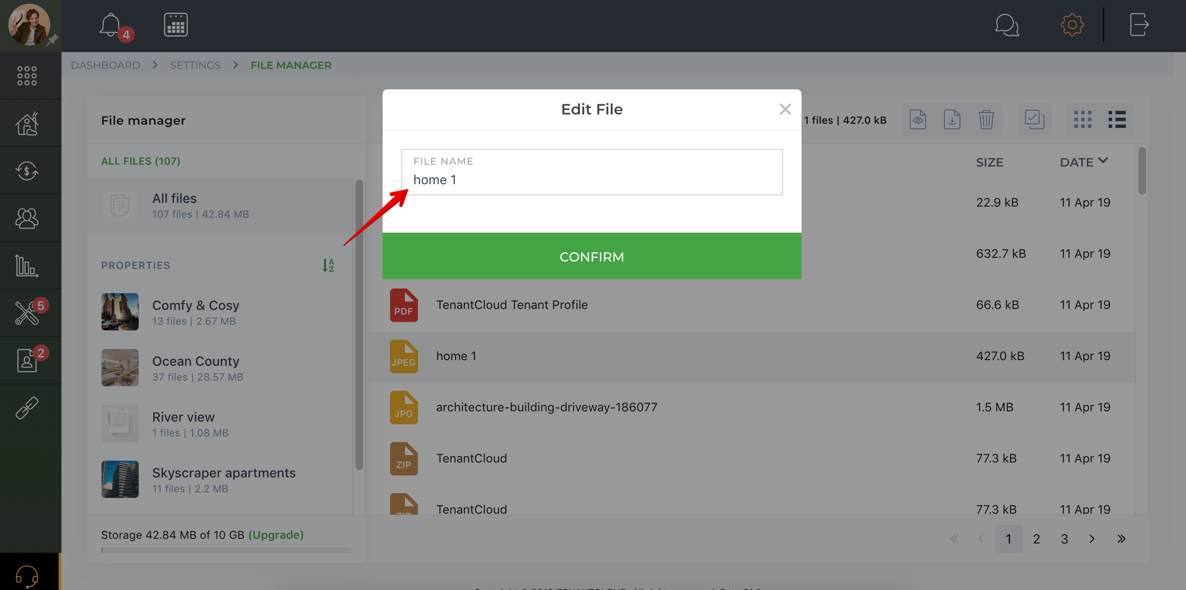The image size is (1186, 590).
Task: Open the applications profile icon in sidebar
Action: 27,361
